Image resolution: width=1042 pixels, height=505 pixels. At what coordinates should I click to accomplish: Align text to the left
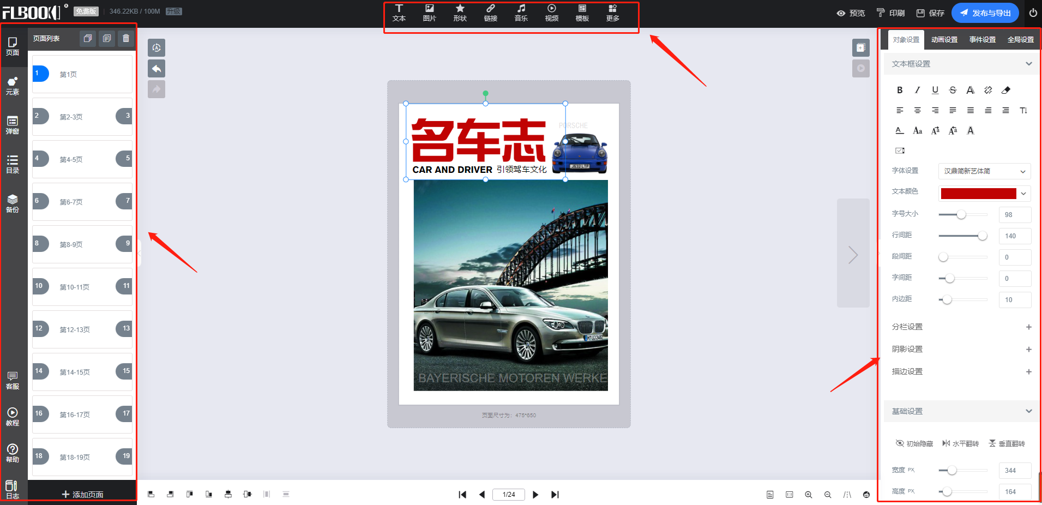[x=900, y=110]
